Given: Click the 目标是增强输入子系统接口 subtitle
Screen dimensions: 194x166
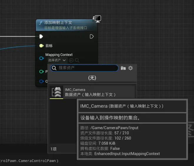Looking at the screenshot, I should click(x=66, y=28).
